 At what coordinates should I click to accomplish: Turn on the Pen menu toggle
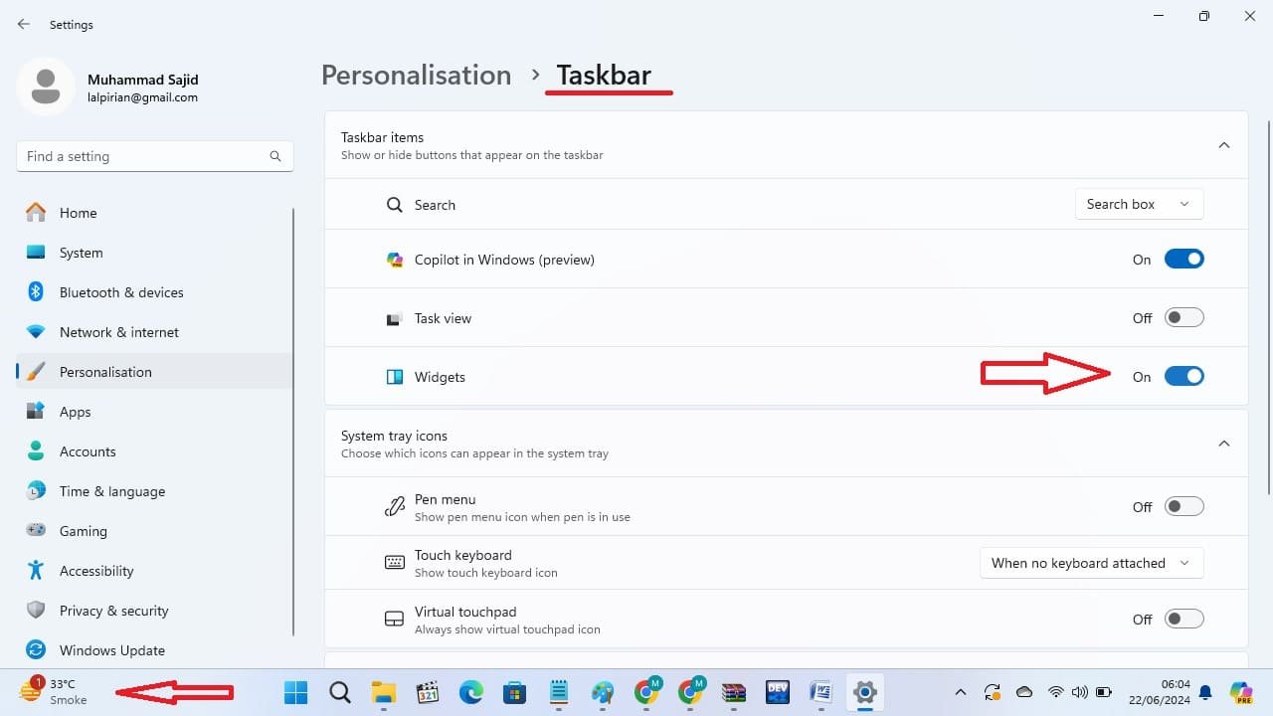pos(1183,507)
